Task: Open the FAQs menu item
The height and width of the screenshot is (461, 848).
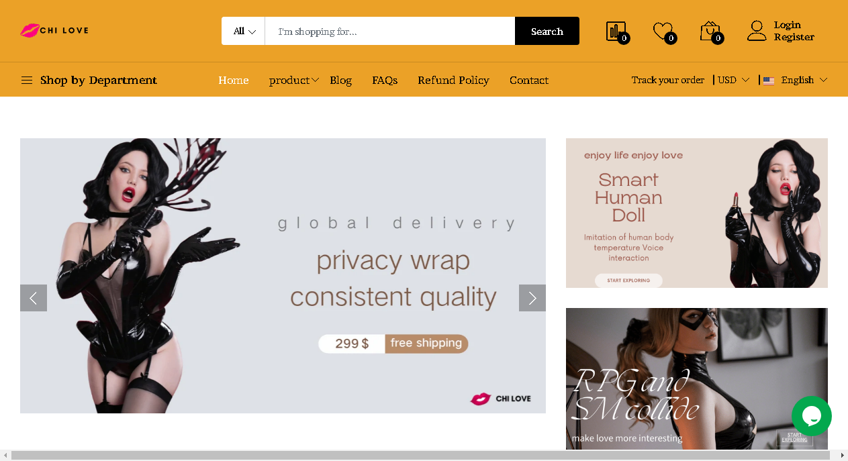Action: pos(385,80)
